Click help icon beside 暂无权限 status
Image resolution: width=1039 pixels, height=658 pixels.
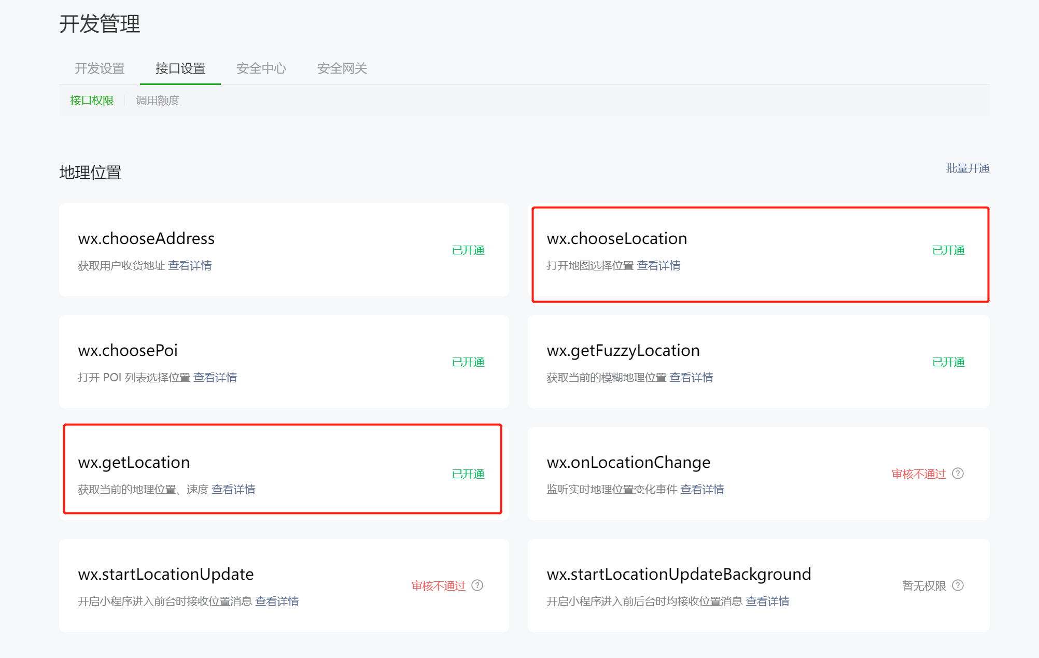[958, 585]
